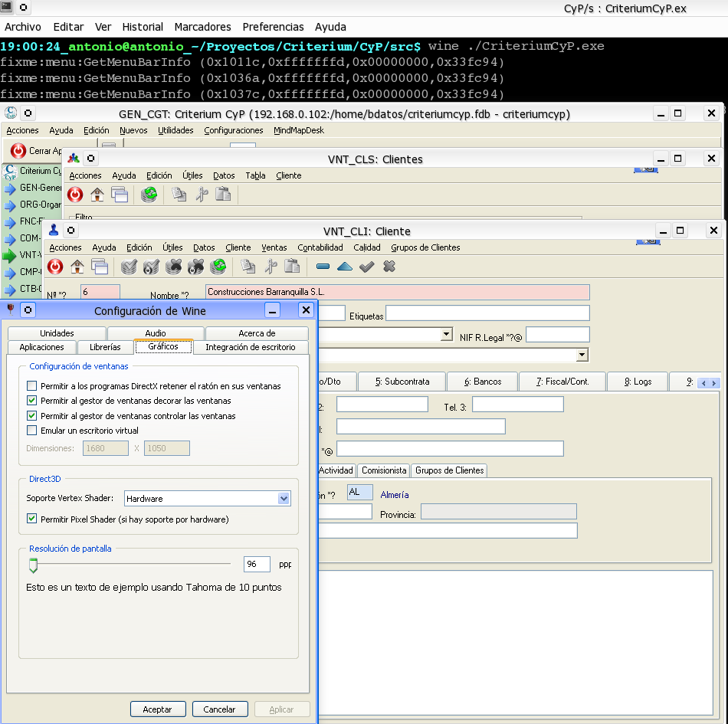The image size is (728, 724).
Task: Click the home icon in VNT_CLS Clientes toolbar
Action: pos(97,195)
